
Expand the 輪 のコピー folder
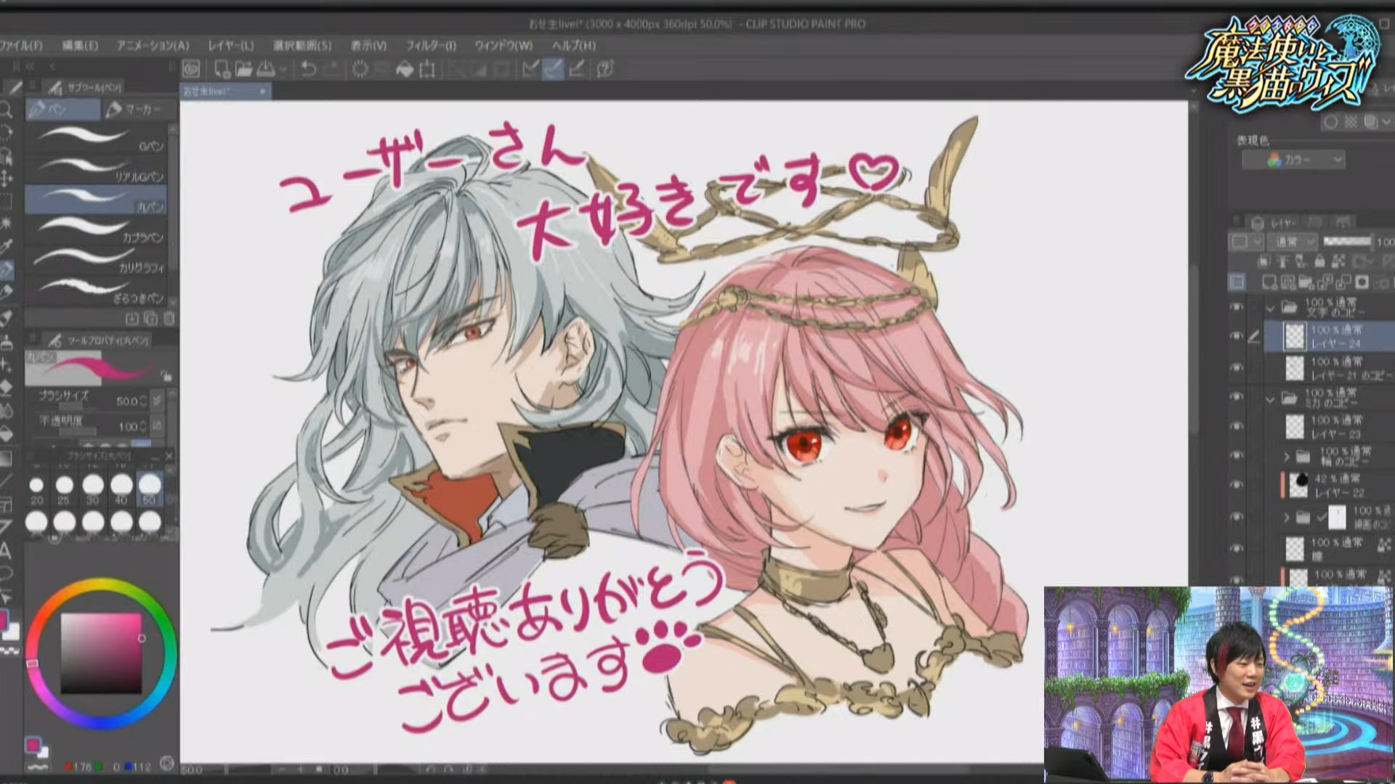(x=1288, y=454)
